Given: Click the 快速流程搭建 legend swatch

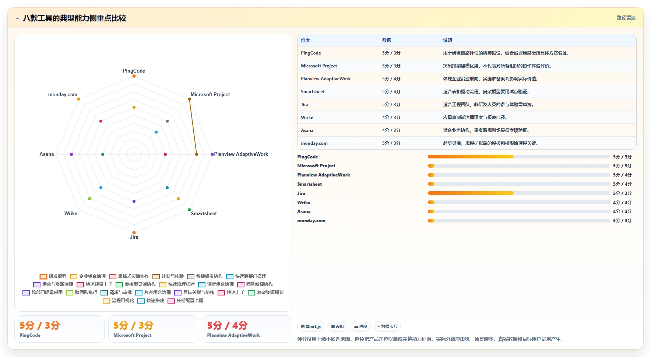Looking at the screenshot, I should (163, 284).
